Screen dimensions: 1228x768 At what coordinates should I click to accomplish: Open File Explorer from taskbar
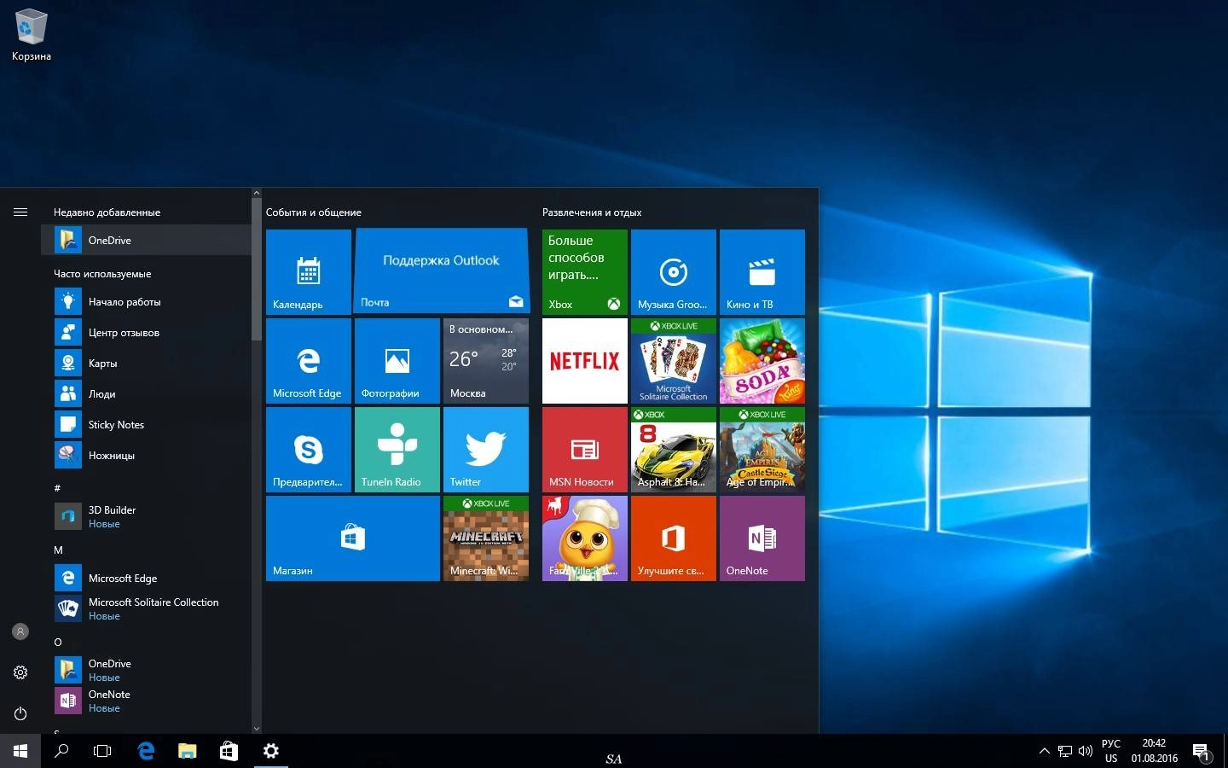point(188,751)
